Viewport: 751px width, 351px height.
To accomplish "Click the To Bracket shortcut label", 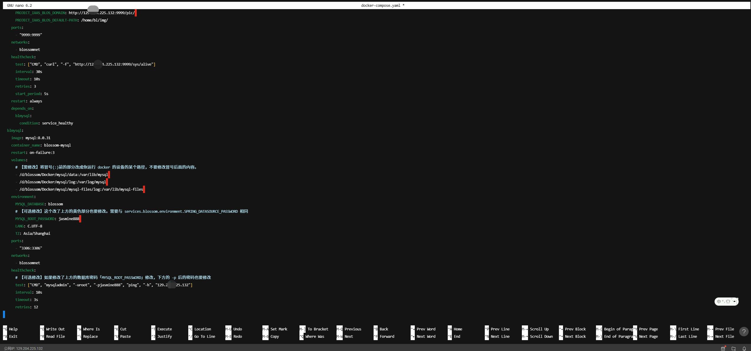I will [x=318, y=329].
